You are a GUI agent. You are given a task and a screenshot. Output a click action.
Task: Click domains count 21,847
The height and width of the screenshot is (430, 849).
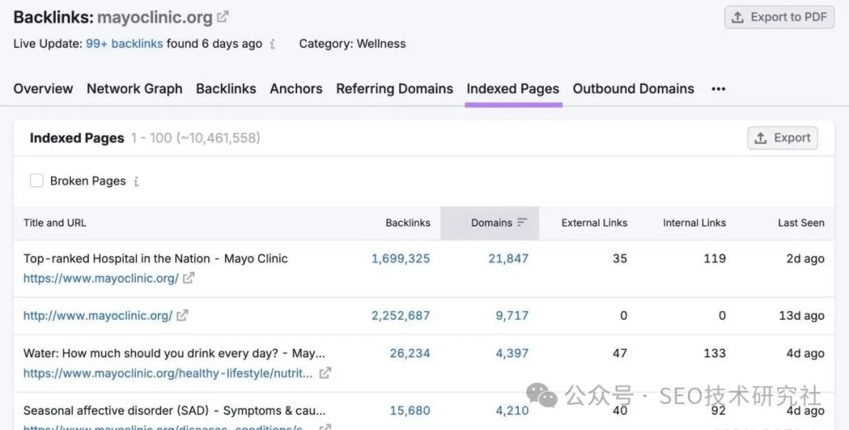point(509,259)
